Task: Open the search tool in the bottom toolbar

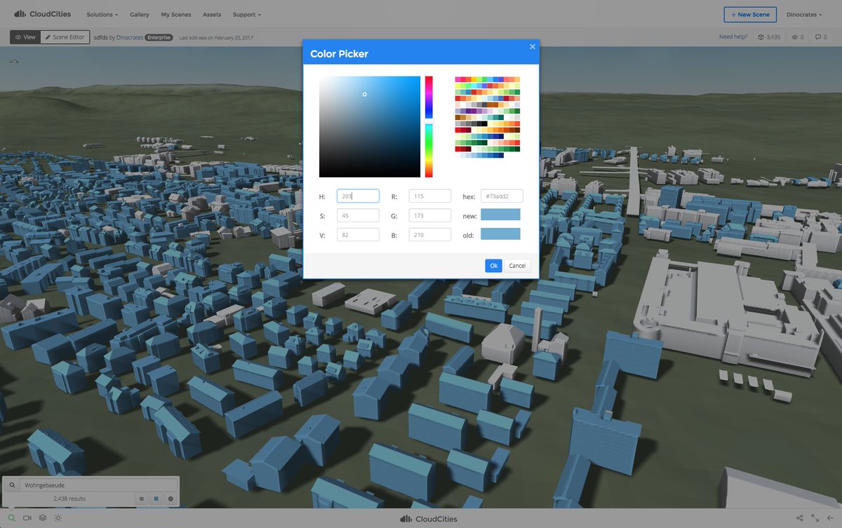Action: (12, 518)
